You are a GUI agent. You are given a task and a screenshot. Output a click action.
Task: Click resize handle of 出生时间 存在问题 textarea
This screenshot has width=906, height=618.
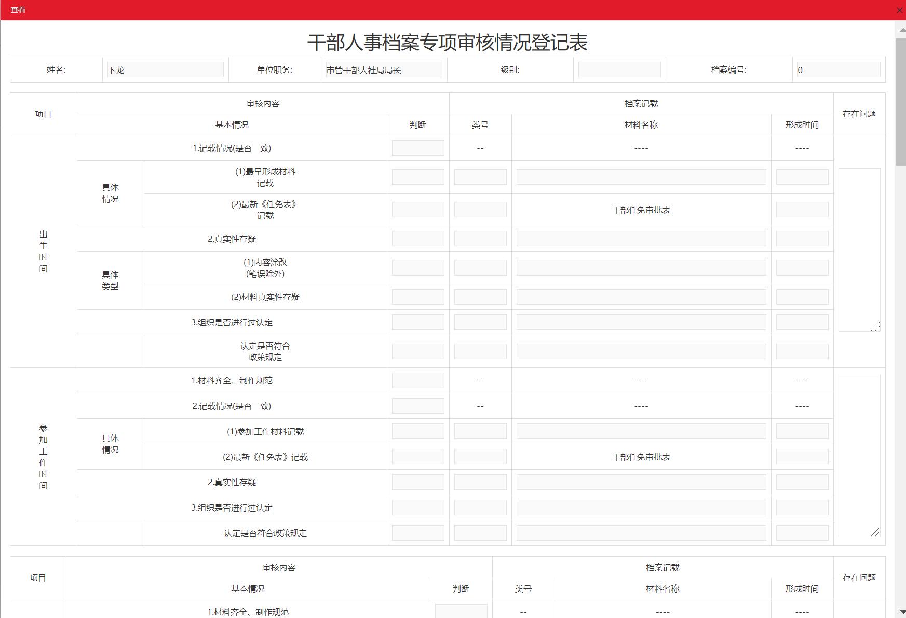[875, 326]
